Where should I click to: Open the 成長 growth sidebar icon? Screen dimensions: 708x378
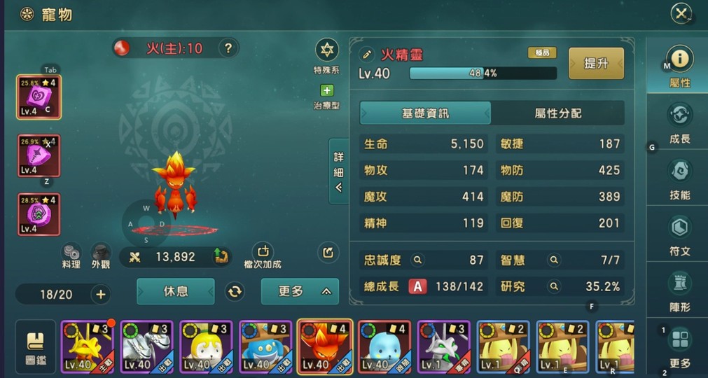pyautogui.click(x=679, y=116)
